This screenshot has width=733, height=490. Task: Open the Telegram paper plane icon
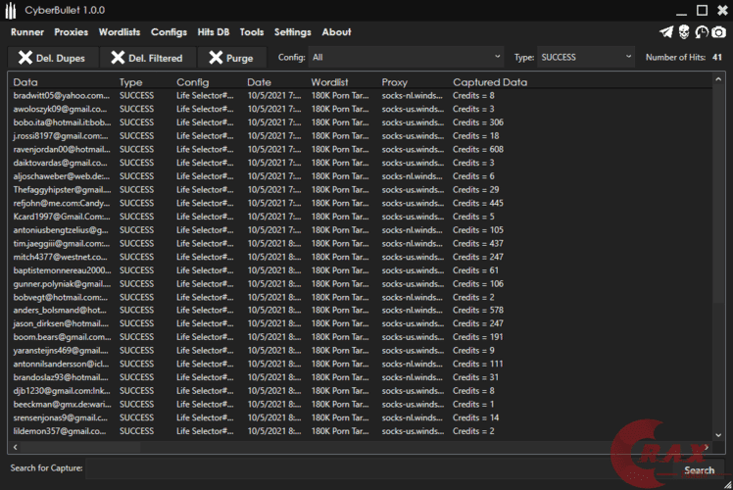666,31
